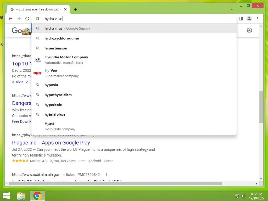Click into the address bar with 'hydra virus'

[134, 19]
